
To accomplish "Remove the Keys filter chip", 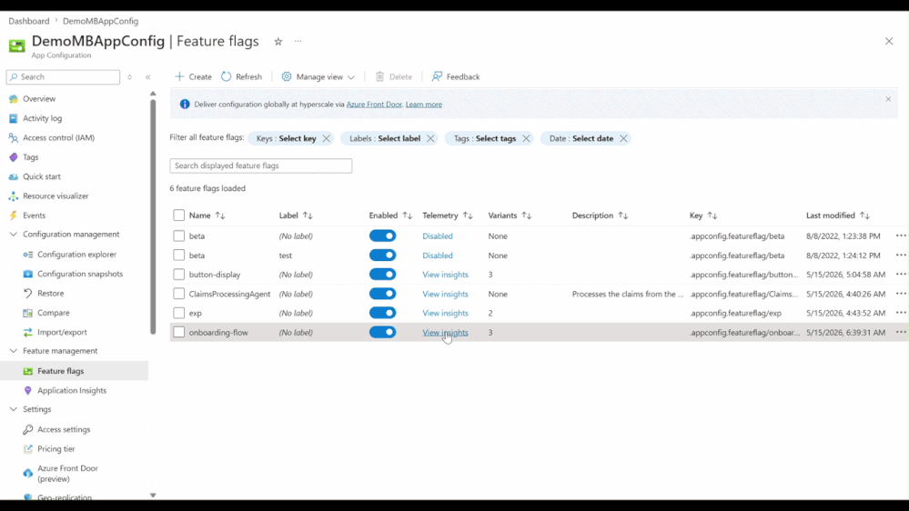I will click(327, 138).
